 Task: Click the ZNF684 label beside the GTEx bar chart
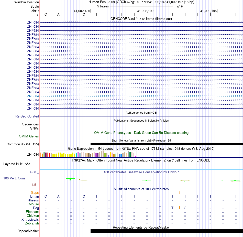[33, 155]
